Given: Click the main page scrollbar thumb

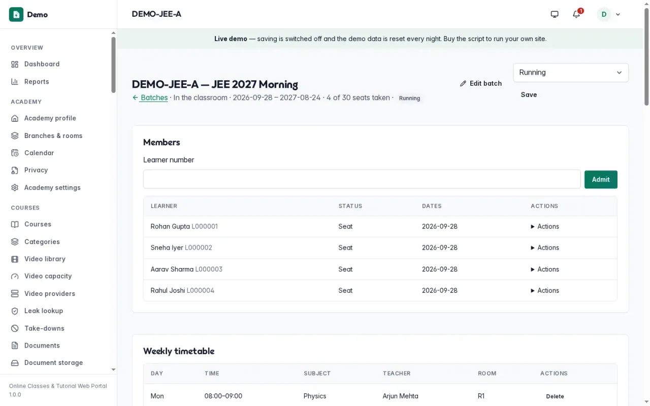Looking at the screenshot, I should point(646,56).
